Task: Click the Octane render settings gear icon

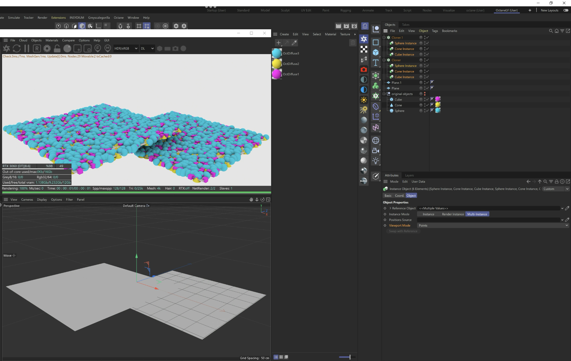Action: (x=47, y=49)
